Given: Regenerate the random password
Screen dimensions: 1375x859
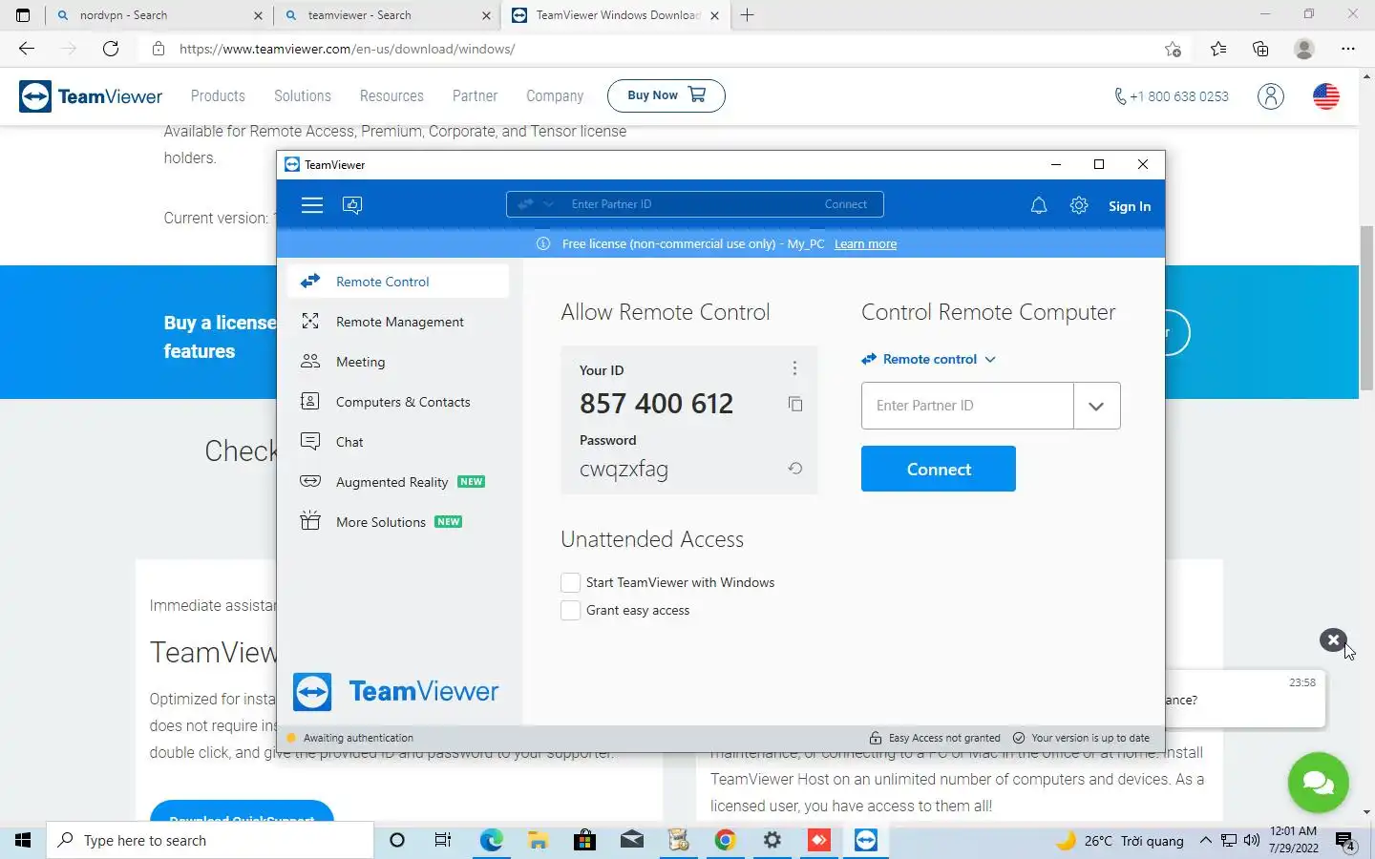Looking at the screenshot, I should [x=794, y=469].
